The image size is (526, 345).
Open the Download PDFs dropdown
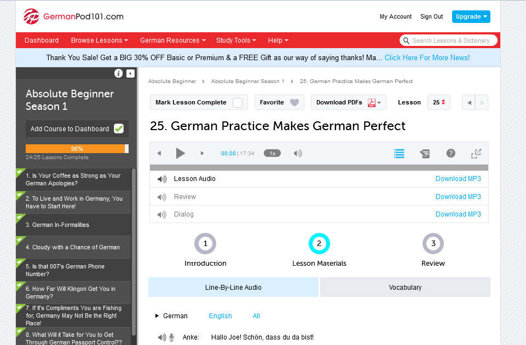click(x=348, y=102)
